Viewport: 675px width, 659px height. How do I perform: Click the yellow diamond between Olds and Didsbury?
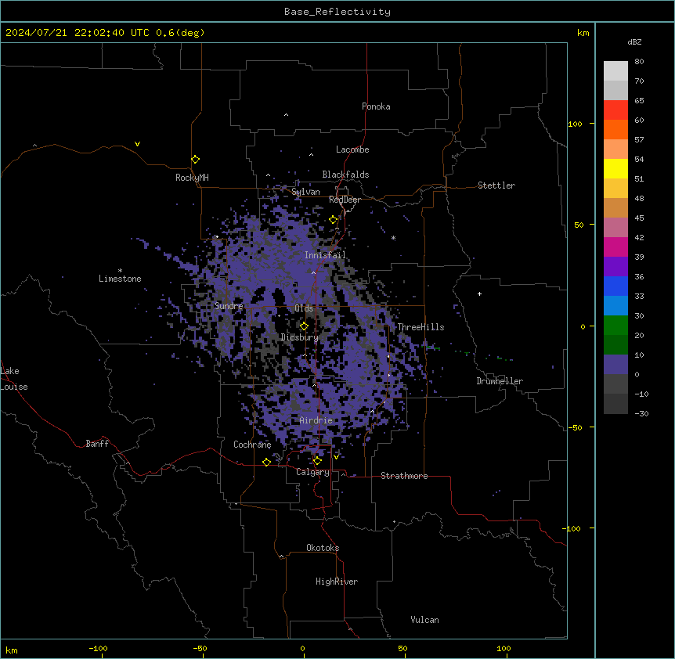point(304,326)
